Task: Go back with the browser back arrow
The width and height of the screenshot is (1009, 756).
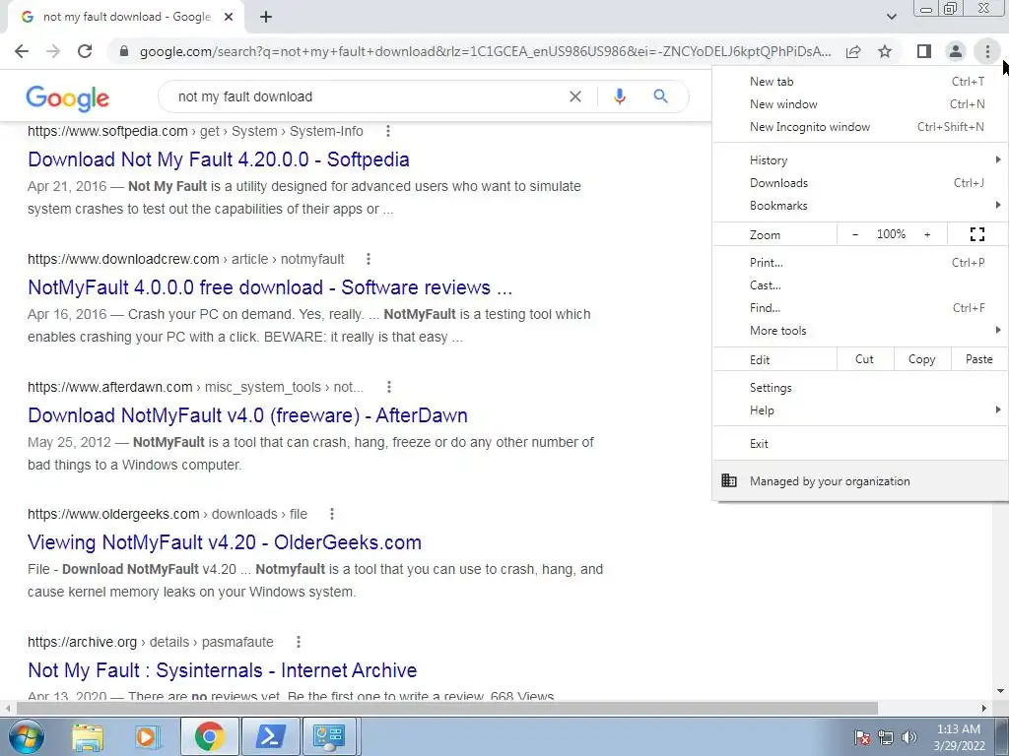Action: pos(22,51)
